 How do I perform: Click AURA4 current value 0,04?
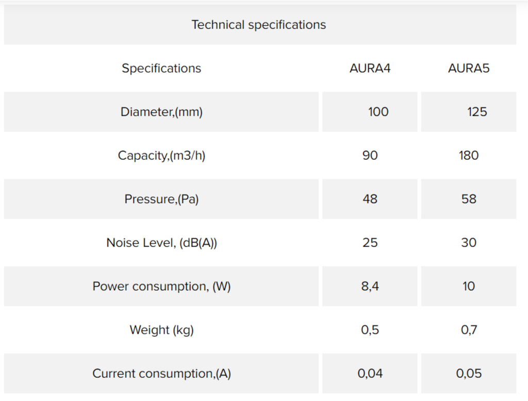pos(370,373)
